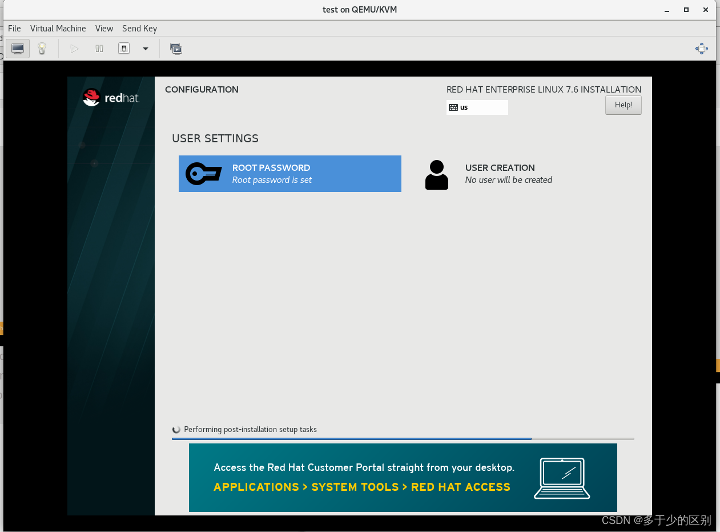720x532 pixels.
Task: Click the Red Hat Customer Portal banner
Action: coord(403,478)
